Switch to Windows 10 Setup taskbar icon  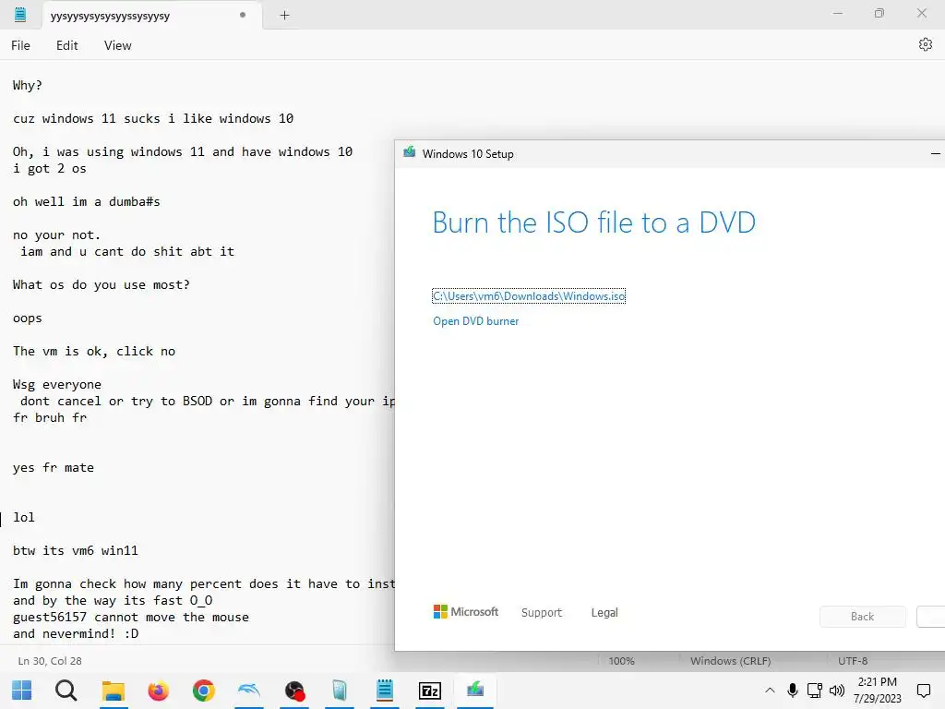(475, 689)
